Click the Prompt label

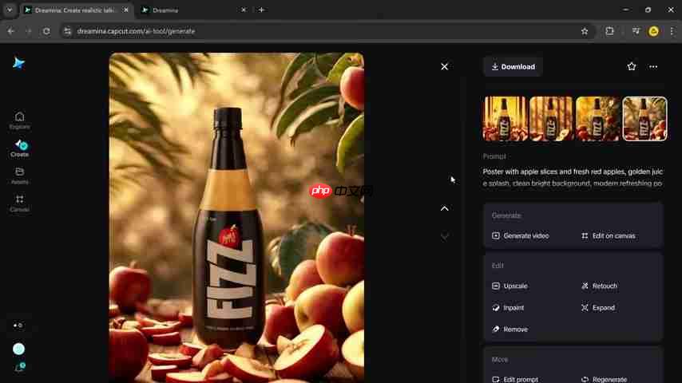[x=494, y=156]
